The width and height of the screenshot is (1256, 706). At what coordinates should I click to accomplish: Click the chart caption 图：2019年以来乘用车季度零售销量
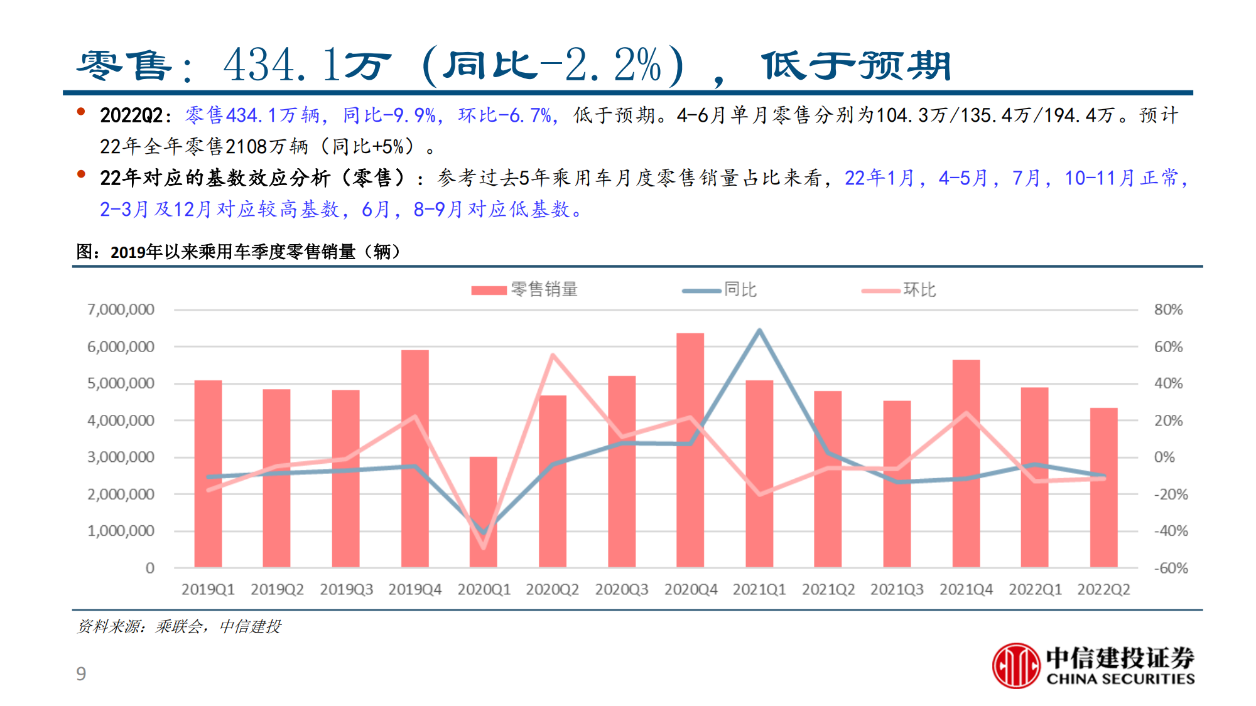[239, 252]
